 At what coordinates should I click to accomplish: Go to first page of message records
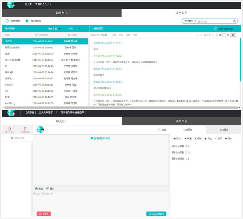point(197,35)
